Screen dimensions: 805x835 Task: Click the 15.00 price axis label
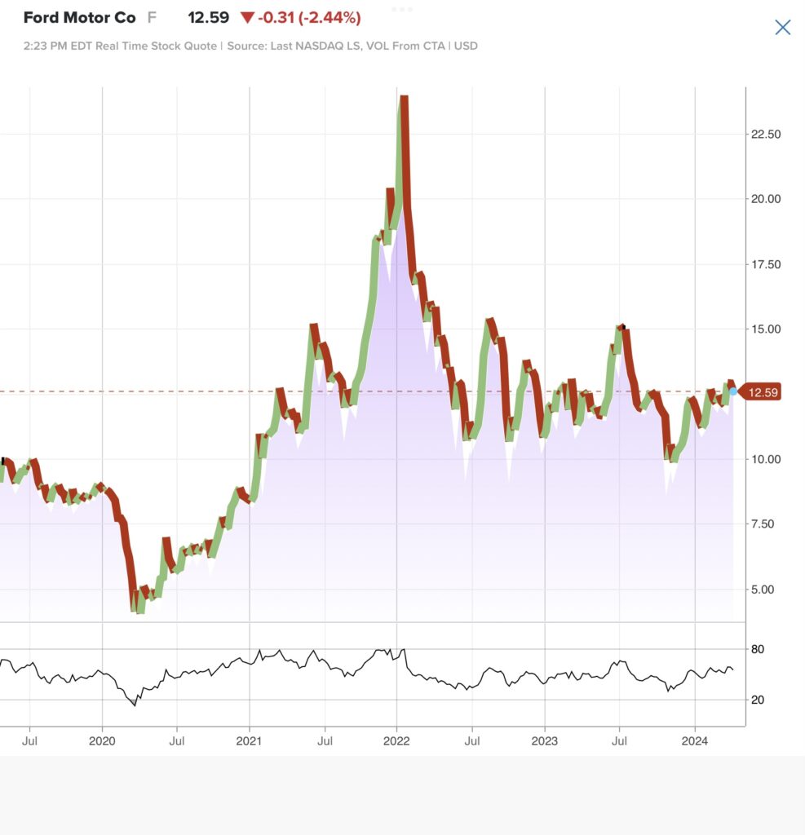tap(765, 329)
